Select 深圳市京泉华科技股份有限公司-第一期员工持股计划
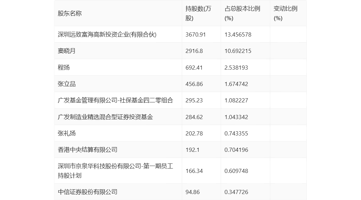Image resolution: width=361 pixels, height=200 pixels. [115, 171]
